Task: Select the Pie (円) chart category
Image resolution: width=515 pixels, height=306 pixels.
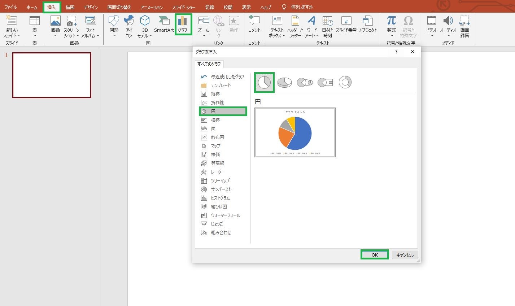Action: [x=223, y=112]
